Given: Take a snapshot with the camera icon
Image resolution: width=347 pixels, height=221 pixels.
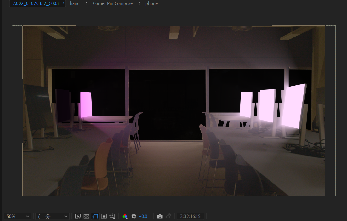Looking at the screenshot, I should 160,216.
